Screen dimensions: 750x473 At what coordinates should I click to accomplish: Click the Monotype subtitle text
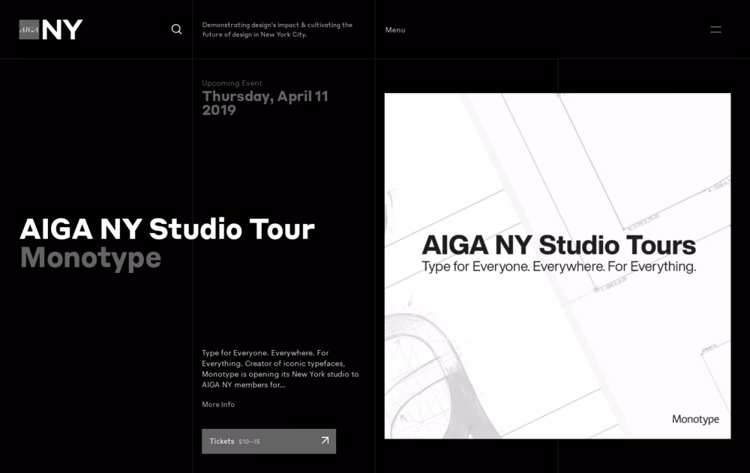pyautogui.click(x=91, y=258)
